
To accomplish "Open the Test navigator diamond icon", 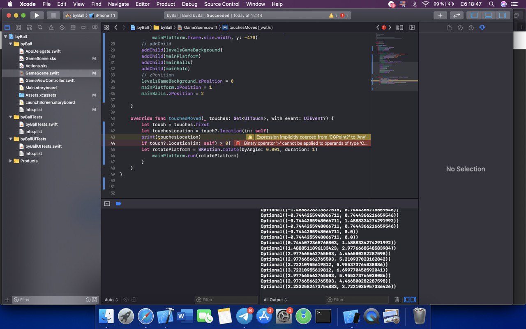I will 62,28.
